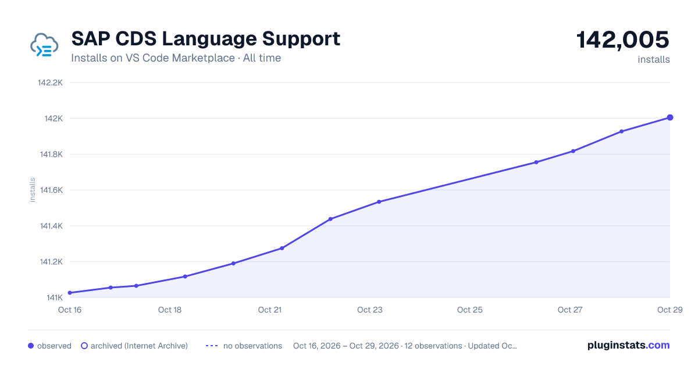
Task: Click the 'Installs on VS Code Marketplace · All time' subtitle
Action: (176, 58)
